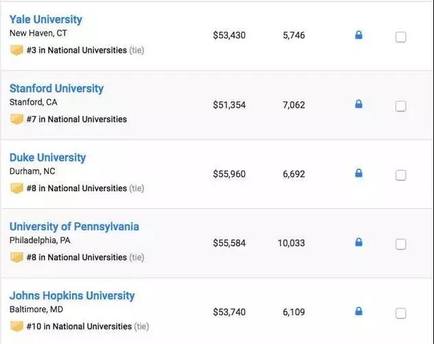The image size is (434, 344).
Task: Select the Duke University checkbox
Action: [401, 175]
